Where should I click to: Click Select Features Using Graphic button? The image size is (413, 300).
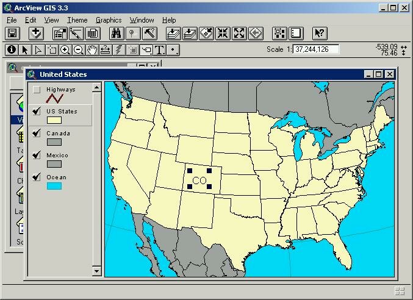[279, 34]
